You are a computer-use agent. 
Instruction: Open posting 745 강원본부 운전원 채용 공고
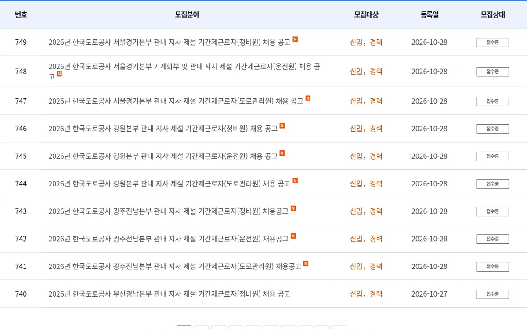(163, 156)
